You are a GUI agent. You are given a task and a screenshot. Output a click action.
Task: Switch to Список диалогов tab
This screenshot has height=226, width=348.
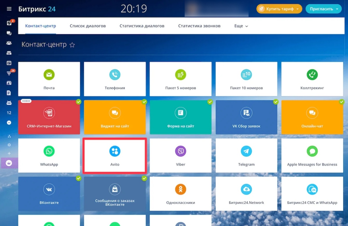(88, 26)
